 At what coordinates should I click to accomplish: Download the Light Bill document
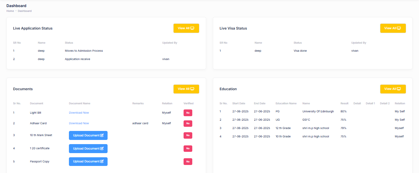click(x=79, y=113)
